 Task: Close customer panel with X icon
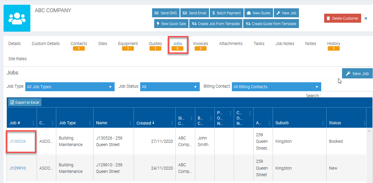(x=366, y=18)
